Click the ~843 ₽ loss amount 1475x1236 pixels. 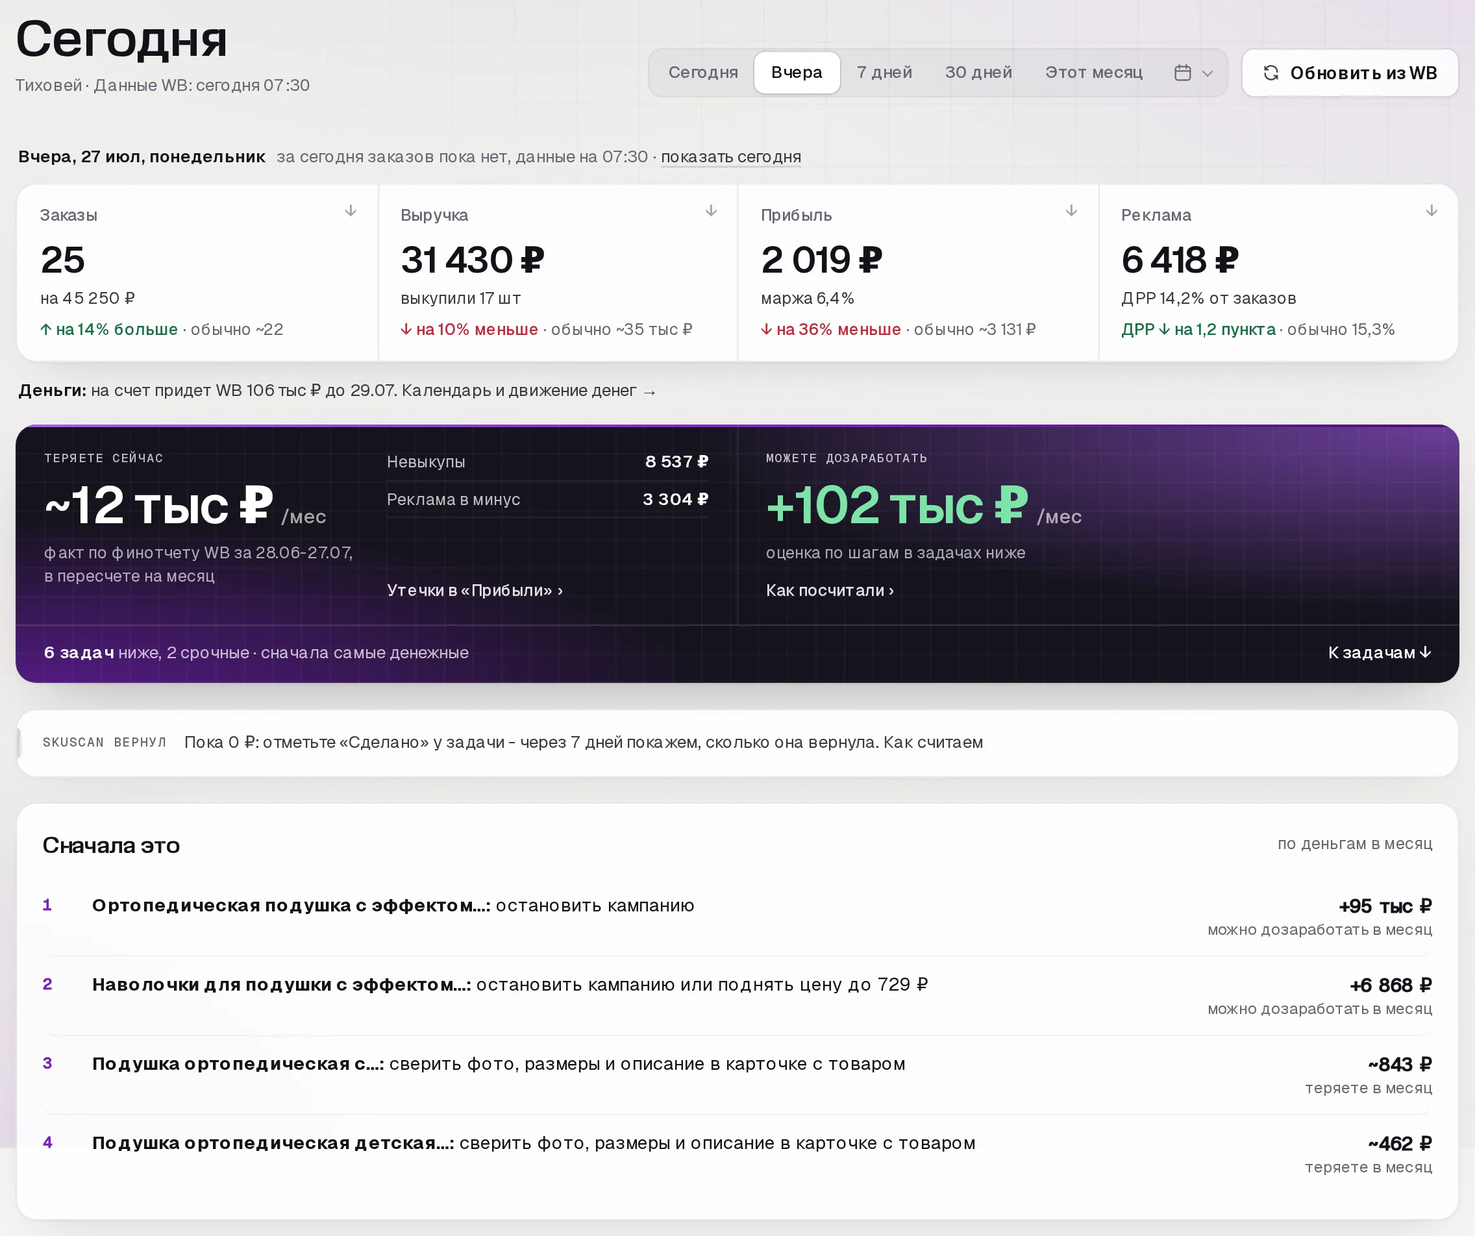(x=1400, y=1065)
